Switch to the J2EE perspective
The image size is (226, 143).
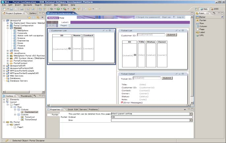pos(214,9)
